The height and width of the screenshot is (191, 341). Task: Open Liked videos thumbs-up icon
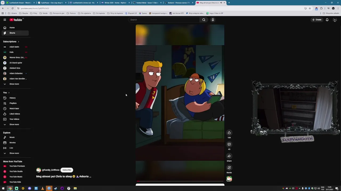5,114
